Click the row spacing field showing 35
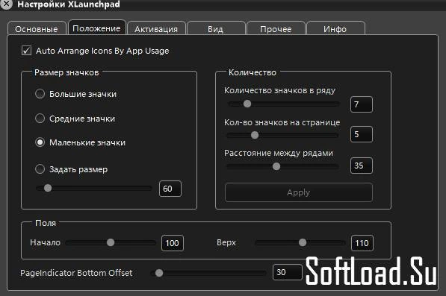This screenshot has width=446, height=296. point(362,166)
